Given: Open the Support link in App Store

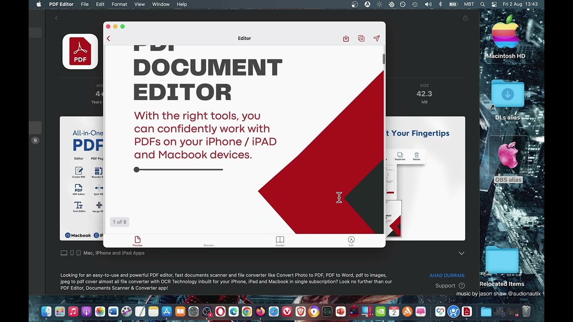Looking at the screenshot, I should [x=450, y=285].
